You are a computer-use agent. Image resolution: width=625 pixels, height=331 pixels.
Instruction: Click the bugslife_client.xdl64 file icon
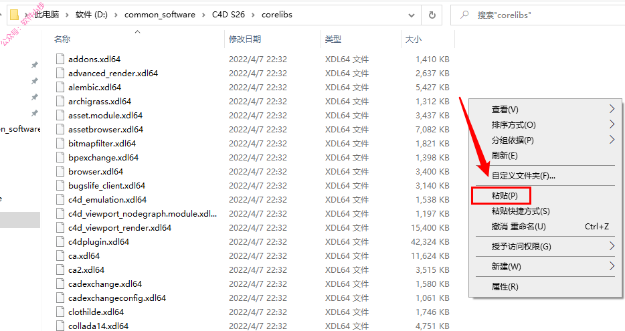60,185
